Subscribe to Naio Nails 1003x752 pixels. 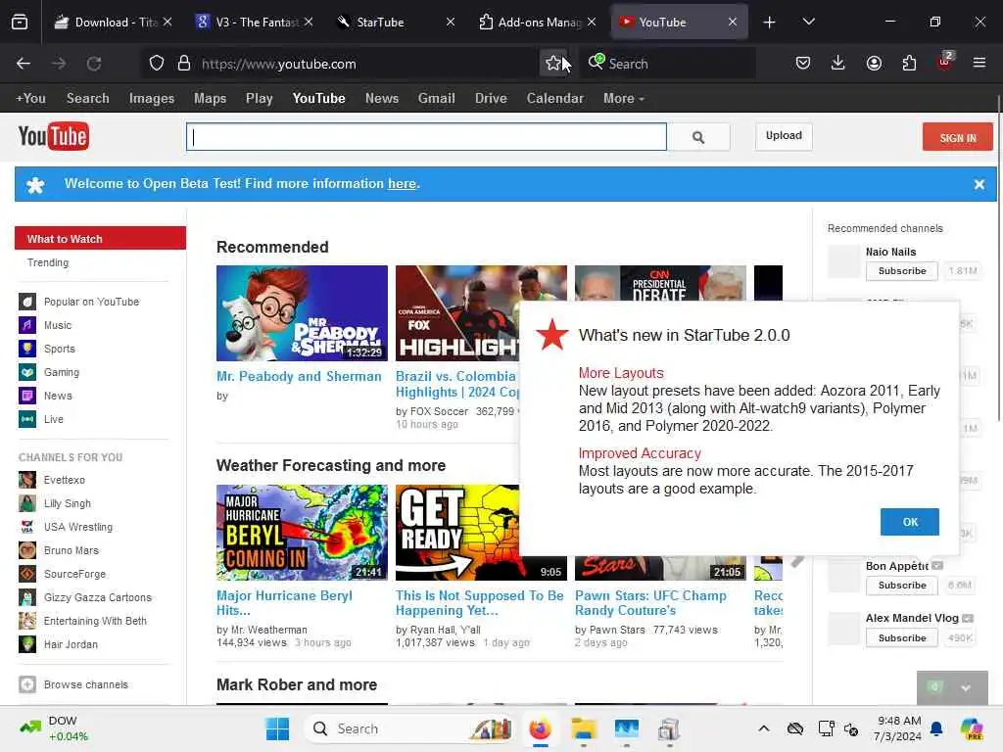pyautogui.click(x=901, y=271)
